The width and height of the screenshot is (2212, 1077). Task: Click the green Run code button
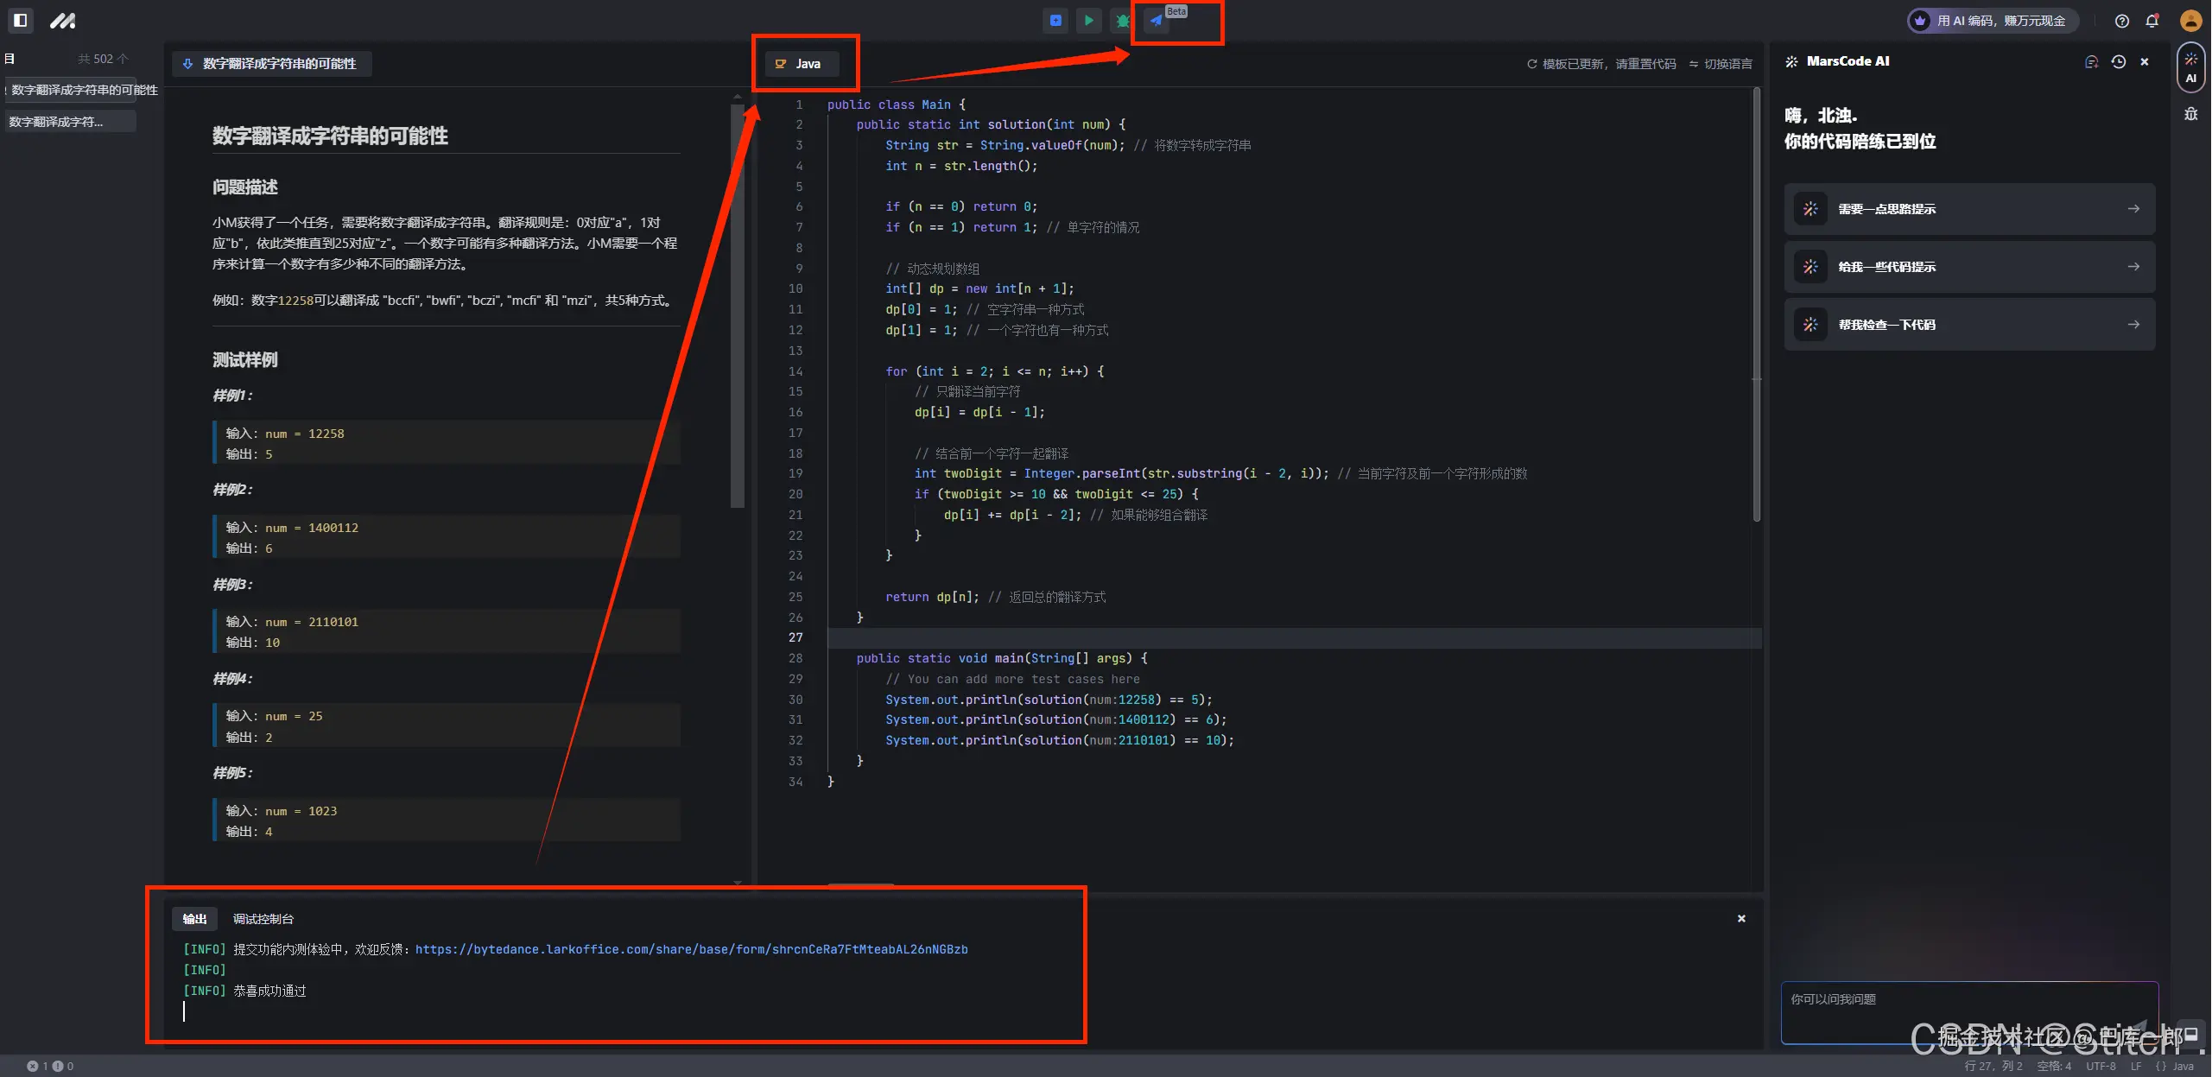1088,20
